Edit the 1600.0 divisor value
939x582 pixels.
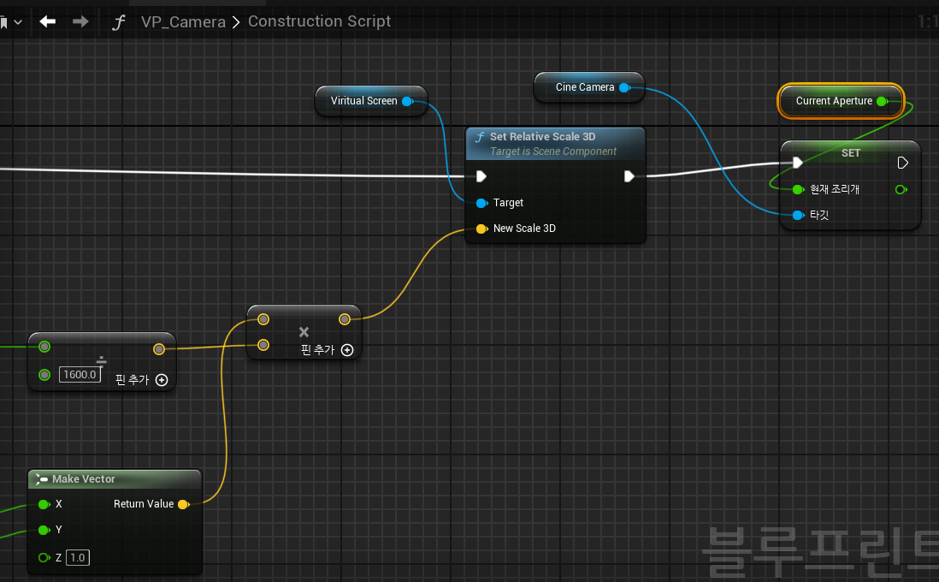click(80, 375)
